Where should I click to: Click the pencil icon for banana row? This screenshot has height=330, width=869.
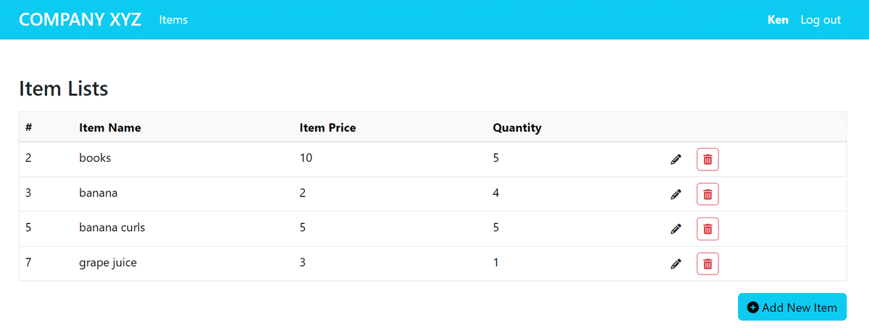pos(676,194)
